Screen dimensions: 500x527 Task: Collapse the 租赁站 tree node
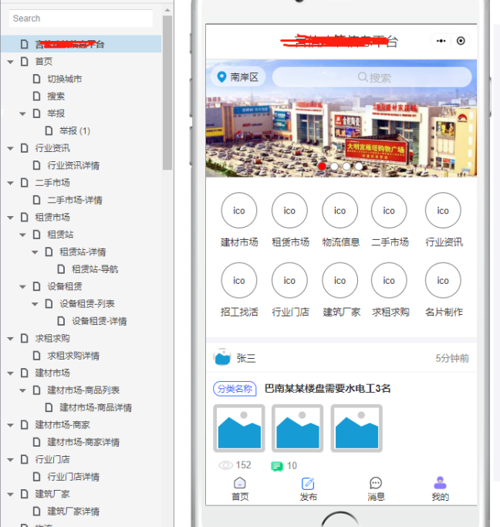[x=22, y=235]
